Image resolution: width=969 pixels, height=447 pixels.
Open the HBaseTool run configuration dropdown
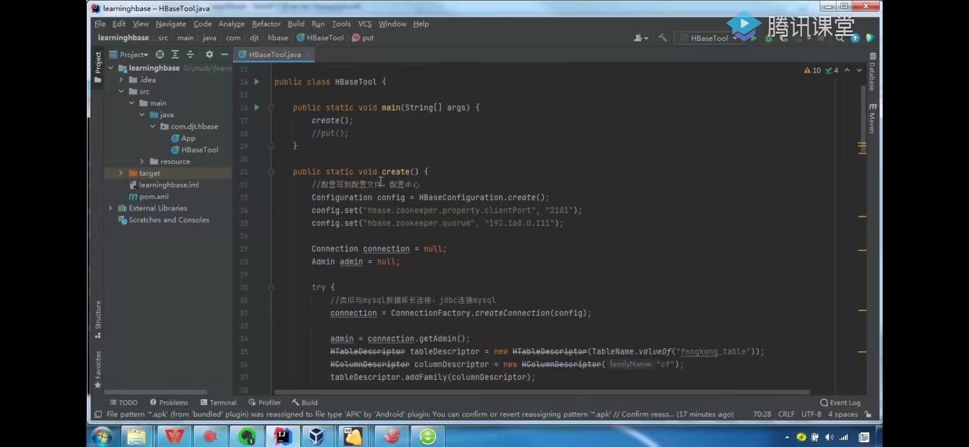[x=709, y=38]
